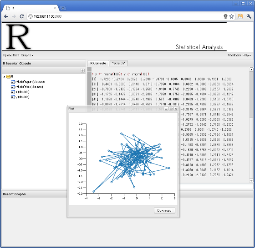Open the Help dropdown menu

pos(246,55)
